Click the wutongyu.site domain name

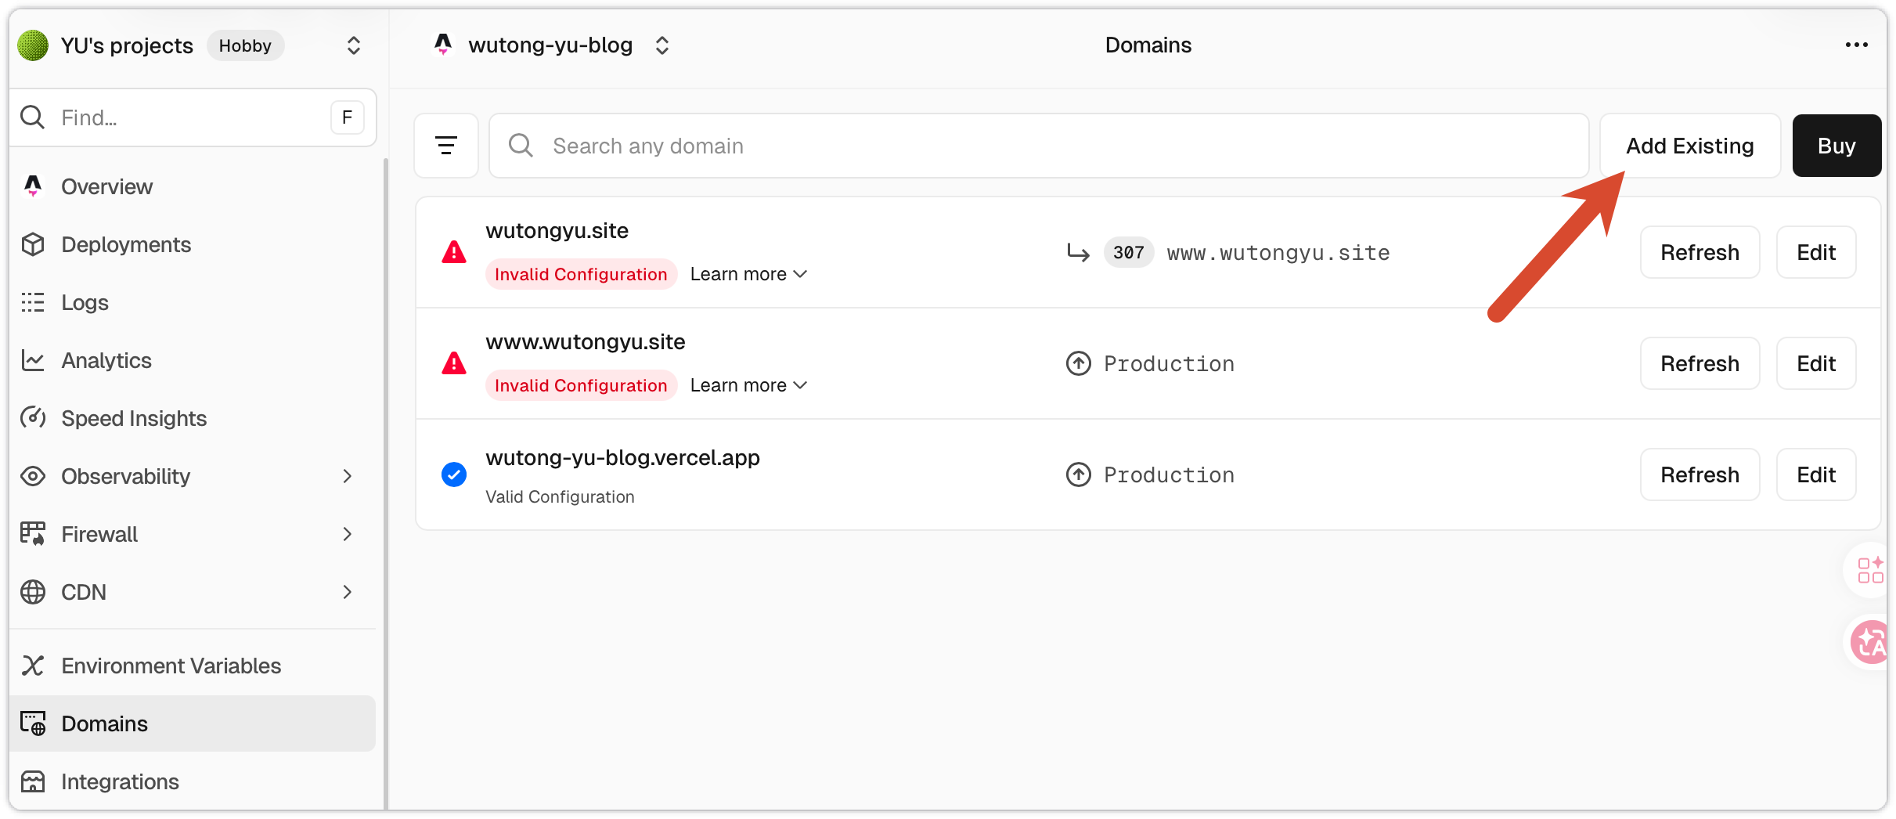[x=557, y=231]
